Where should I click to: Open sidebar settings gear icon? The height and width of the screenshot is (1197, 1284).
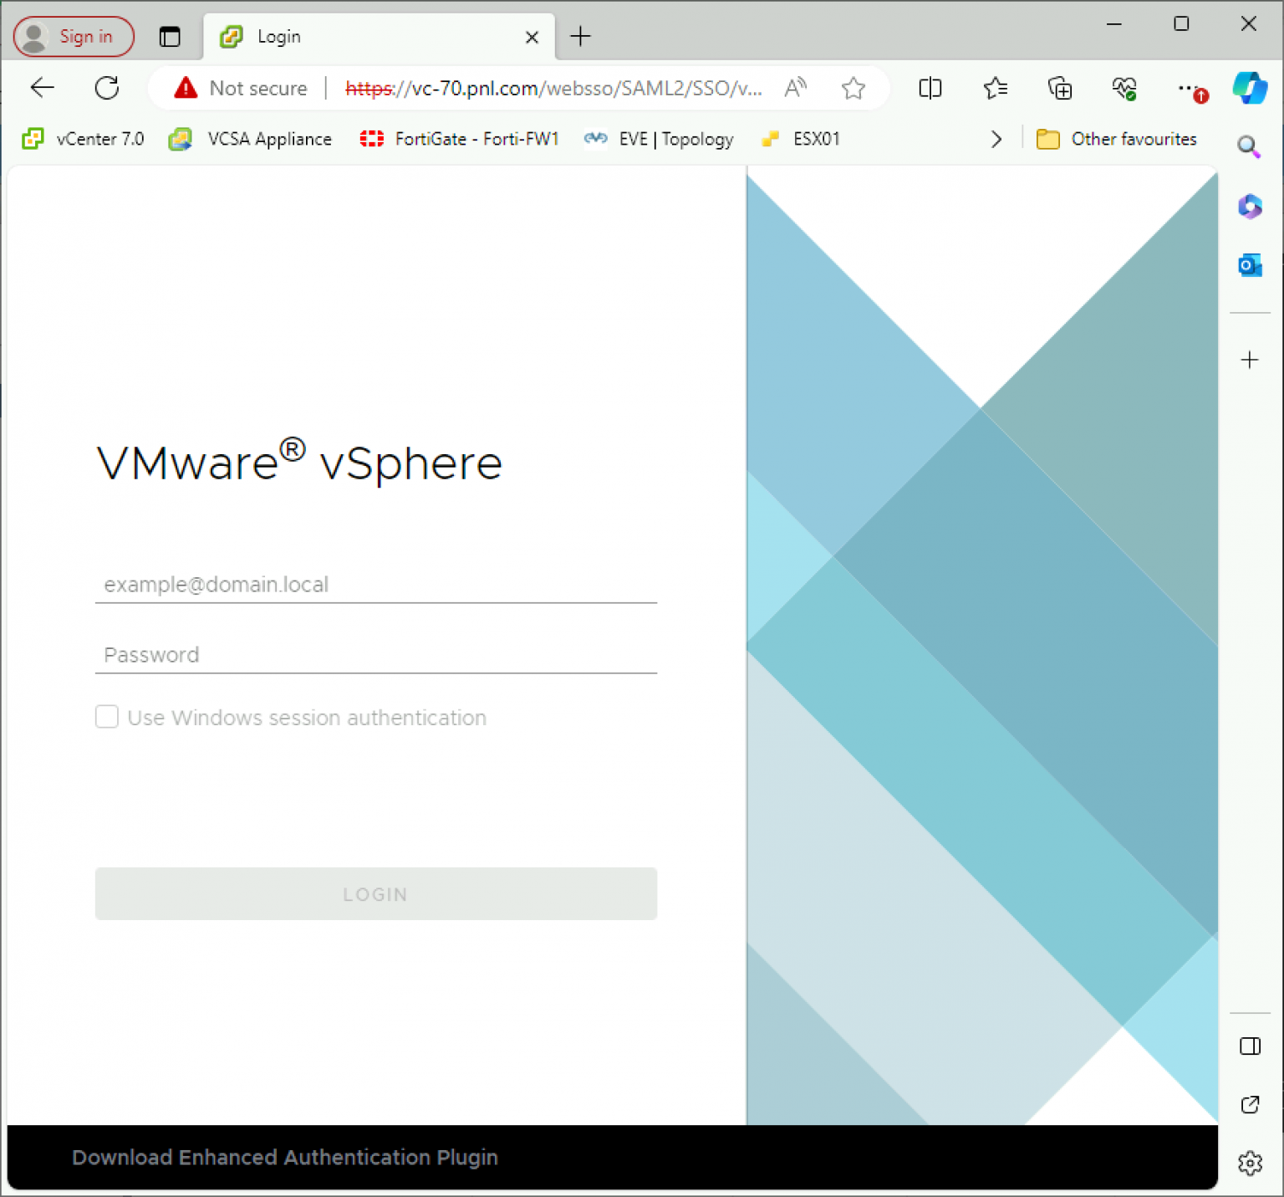[x=1249, y=1163]
